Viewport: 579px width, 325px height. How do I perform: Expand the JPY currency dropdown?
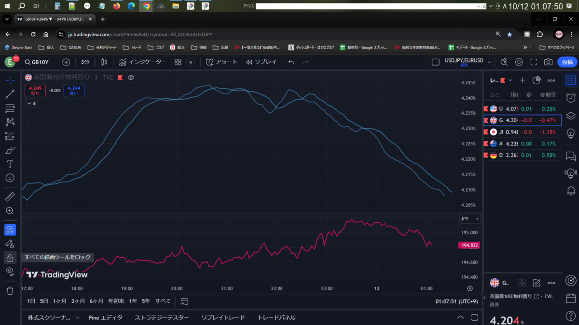(x=469, y=219)
